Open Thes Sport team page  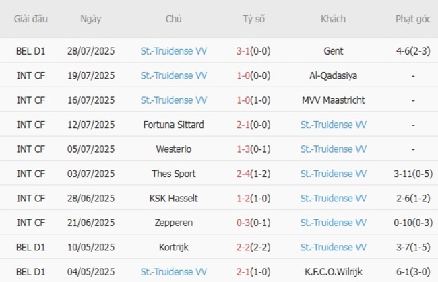173,174
